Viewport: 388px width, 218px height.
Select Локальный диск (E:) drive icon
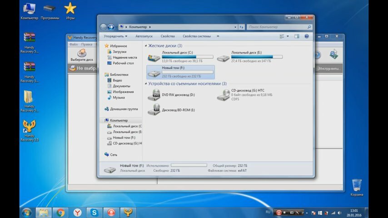pyautogui.click(x=223, y=58)
